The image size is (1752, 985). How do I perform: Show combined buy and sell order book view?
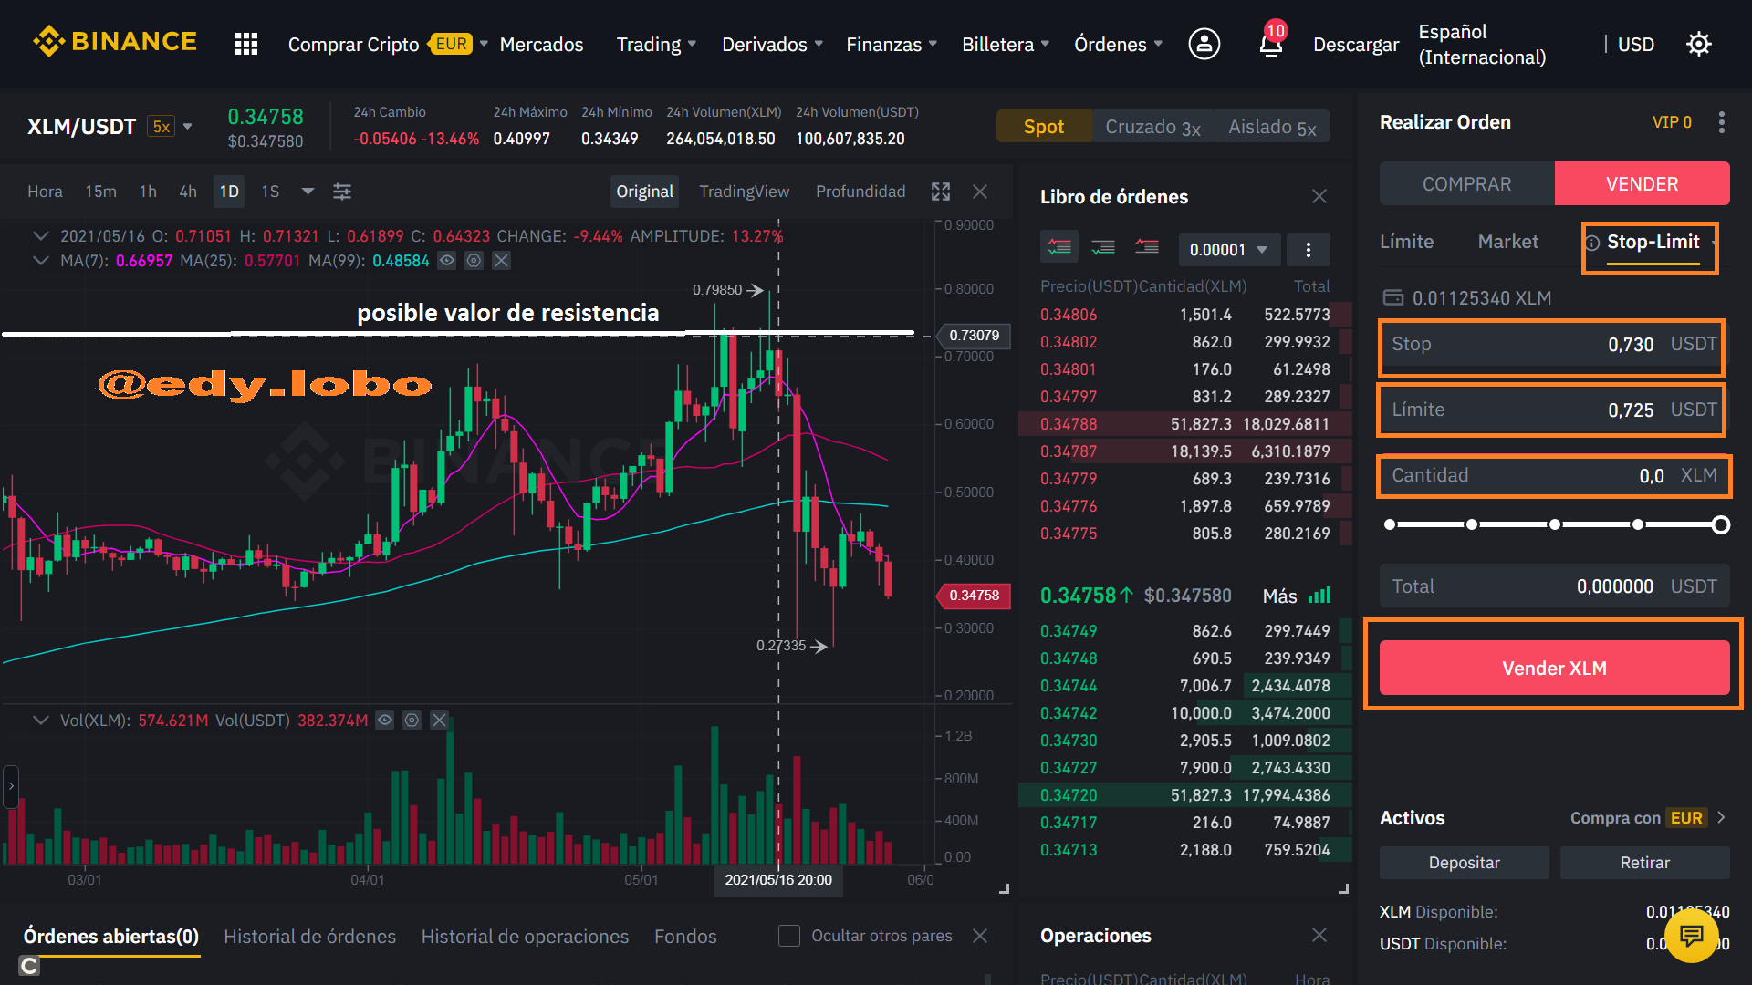tap(1059, 247)
